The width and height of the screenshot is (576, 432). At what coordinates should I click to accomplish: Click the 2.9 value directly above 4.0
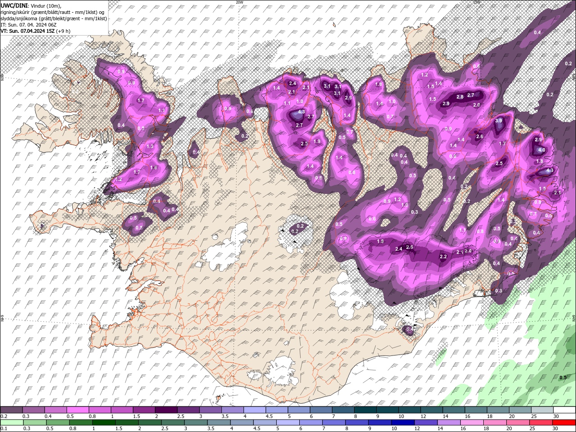pyautogui.click(x=538, y=140)
